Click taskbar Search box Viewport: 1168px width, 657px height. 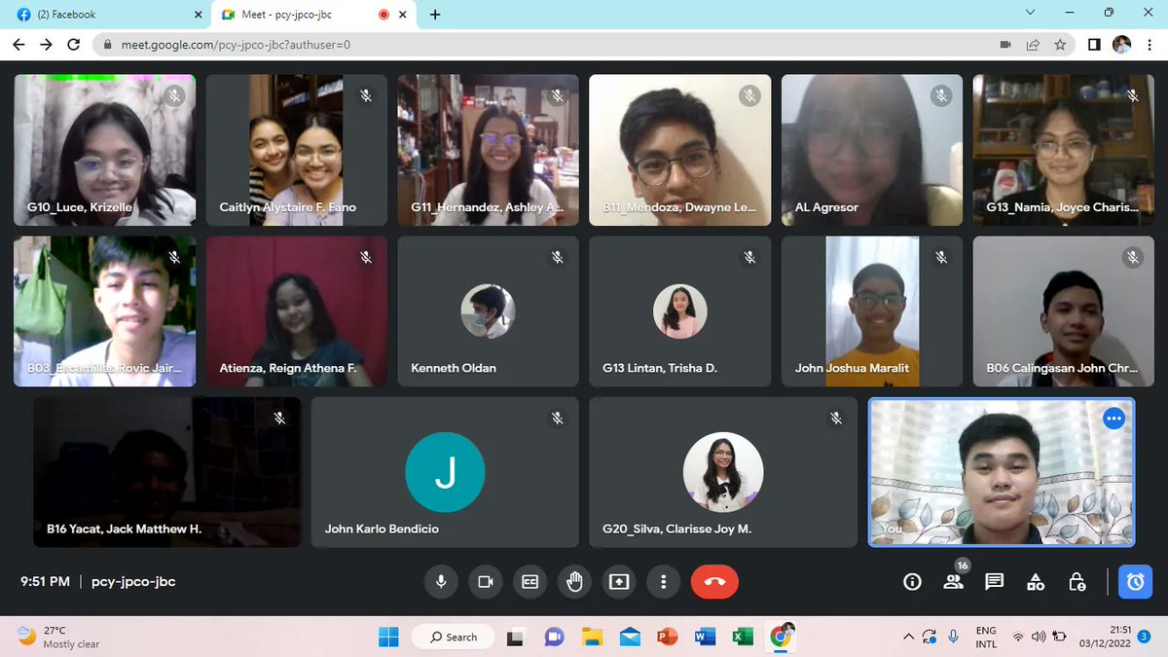456,637
